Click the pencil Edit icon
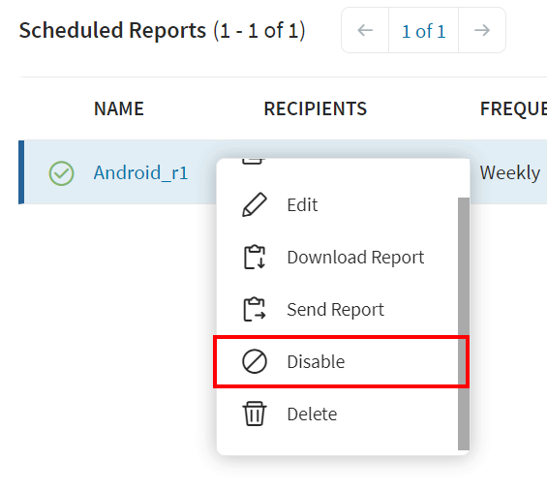This screenshot has width=547, height=491. [255, 205]
